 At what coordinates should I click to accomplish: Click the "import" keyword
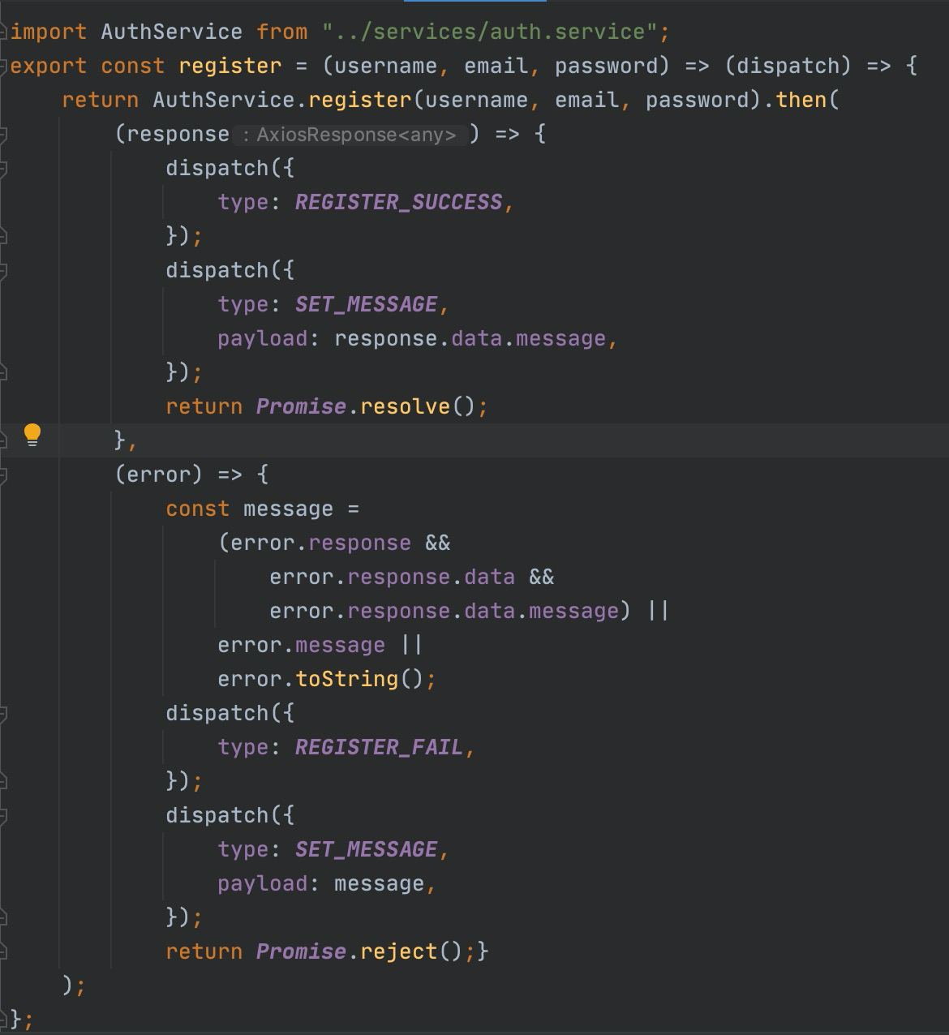48,32
